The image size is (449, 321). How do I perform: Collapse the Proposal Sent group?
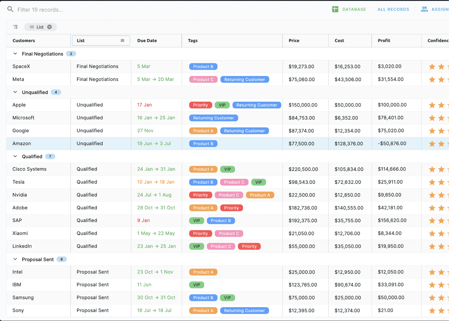[x=15, y=259]
